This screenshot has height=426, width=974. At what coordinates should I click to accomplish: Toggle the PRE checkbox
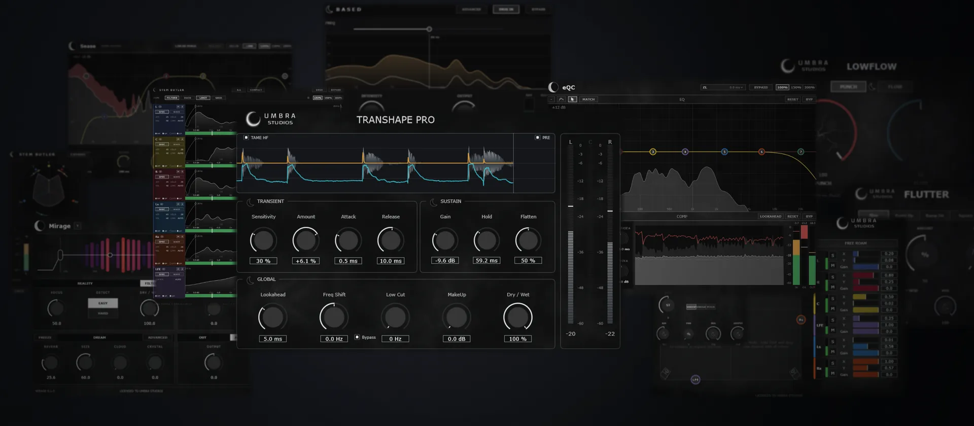(537, 137)
